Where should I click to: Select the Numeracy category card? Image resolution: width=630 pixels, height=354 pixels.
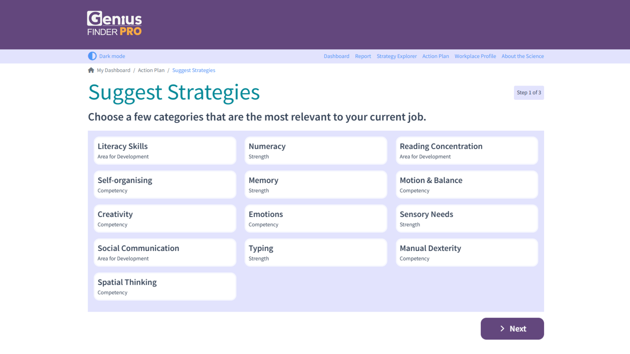[316, 151]
